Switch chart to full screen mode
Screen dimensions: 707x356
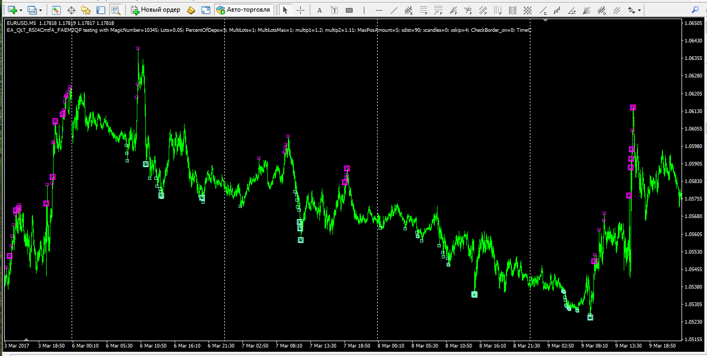click(206, 10)
